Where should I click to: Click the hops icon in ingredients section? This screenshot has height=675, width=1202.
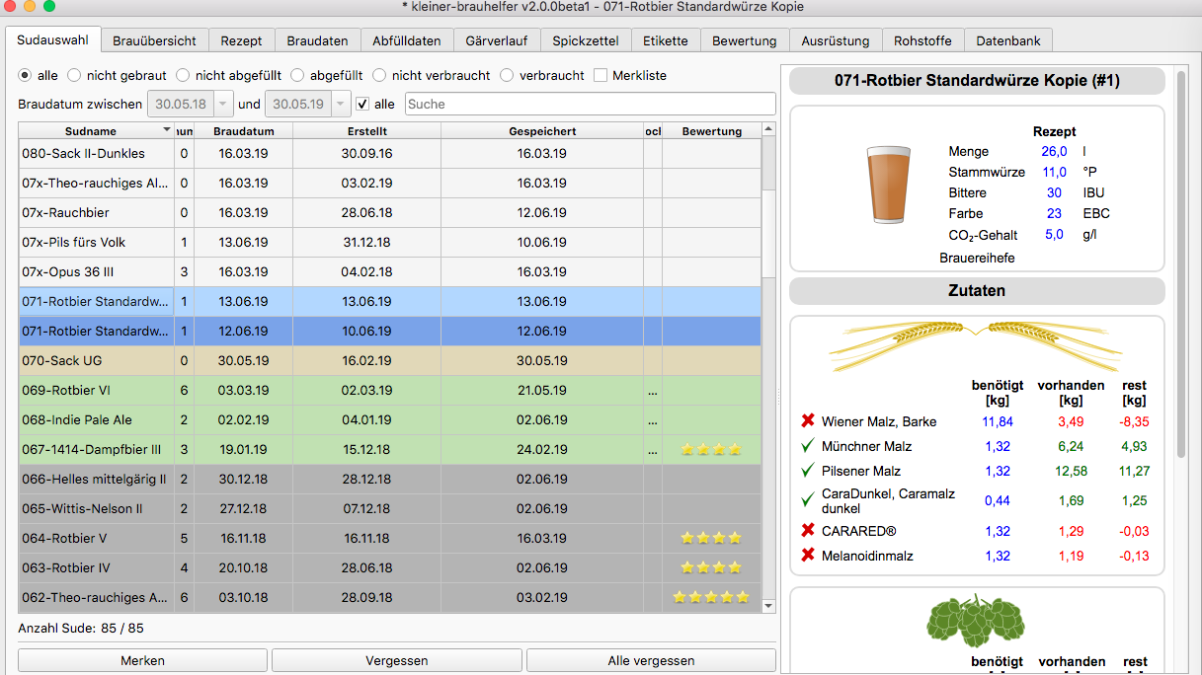976,621
